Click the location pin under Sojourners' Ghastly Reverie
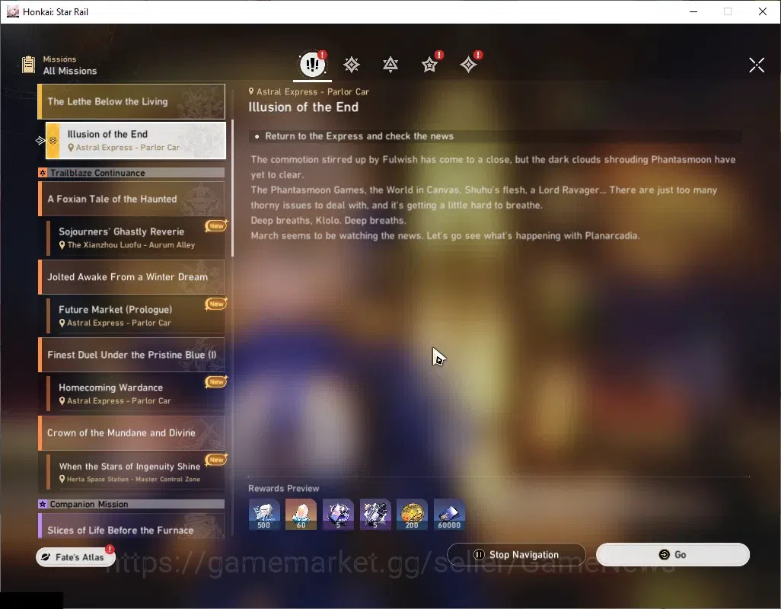Viewport: 781px width, 609px height. 62,245
